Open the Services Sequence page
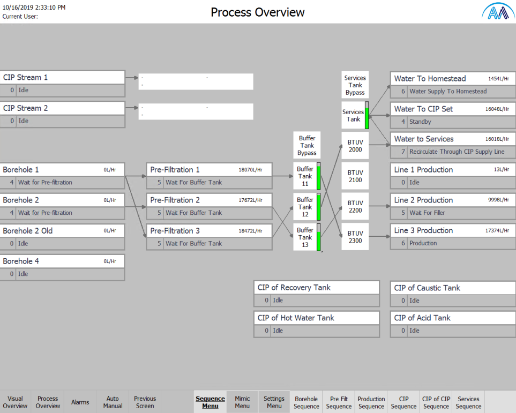Viewport: 516px width, 413px height. pyautogui.click(x=468, y=402)
